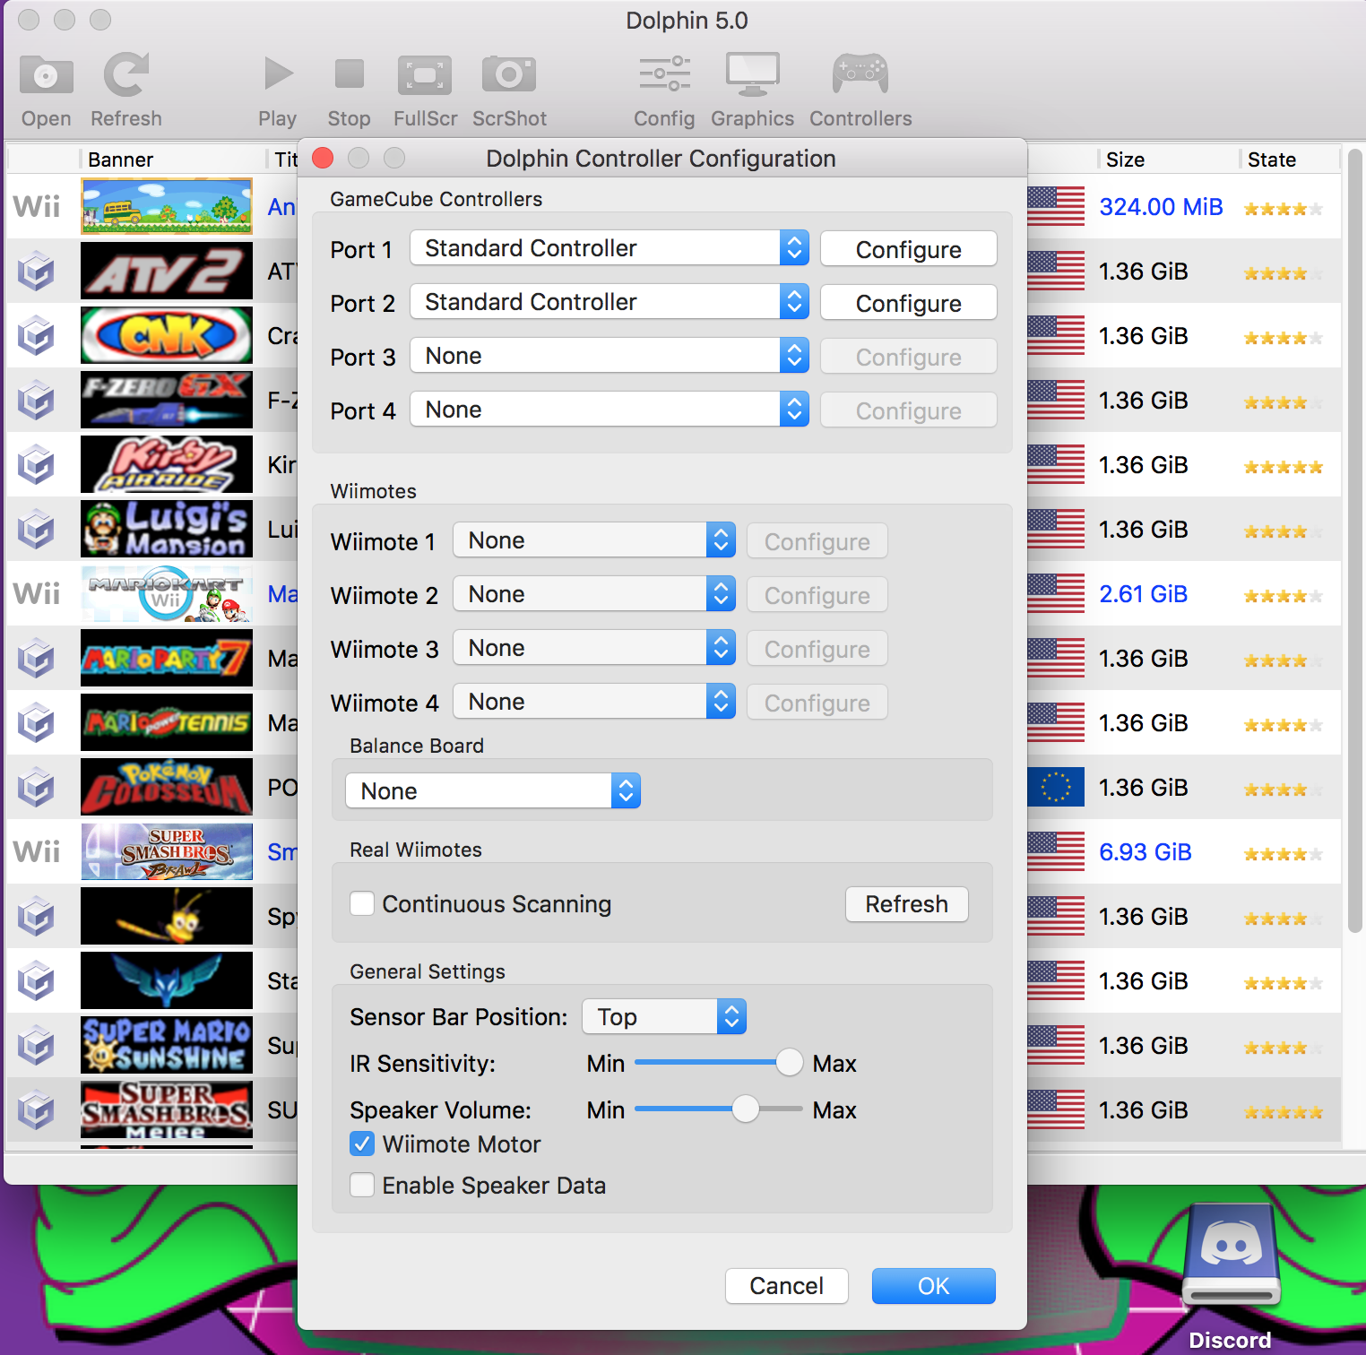The width and height of the screenshot is (1366, 1355).
Task: Click the 2.61 GiB size value
Action: pyautogui.click(x=1143, y=594)
